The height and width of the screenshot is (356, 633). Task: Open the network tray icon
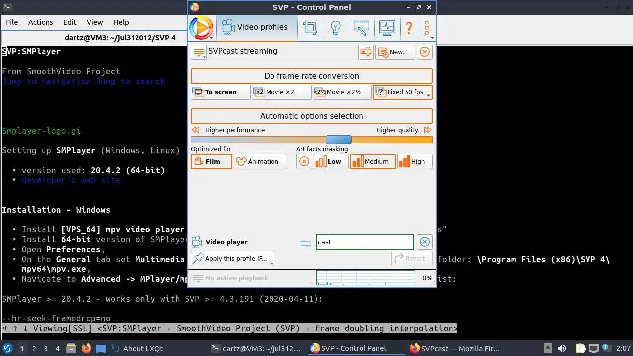click(x=593, y=348)
